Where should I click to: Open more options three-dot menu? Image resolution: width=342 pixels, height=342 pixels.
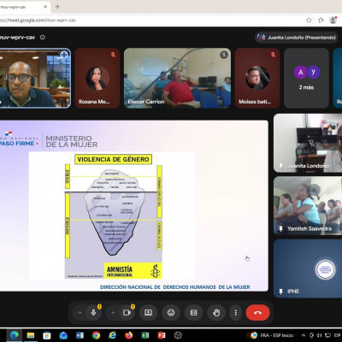click(x=236, y=313)
